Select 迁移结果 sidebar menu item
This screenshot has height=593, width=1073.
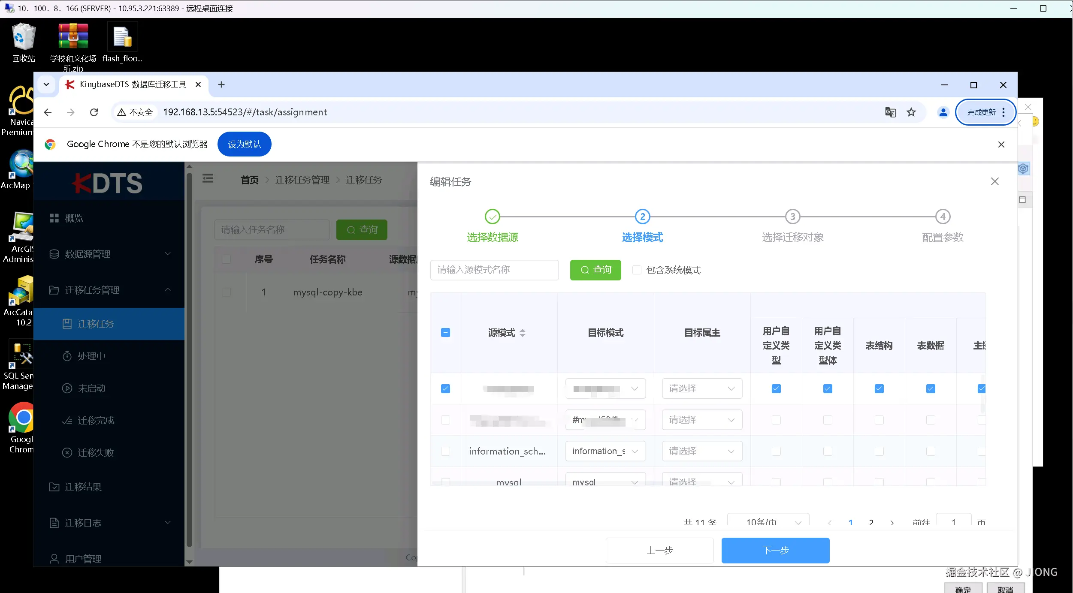(x=83, y=487)
